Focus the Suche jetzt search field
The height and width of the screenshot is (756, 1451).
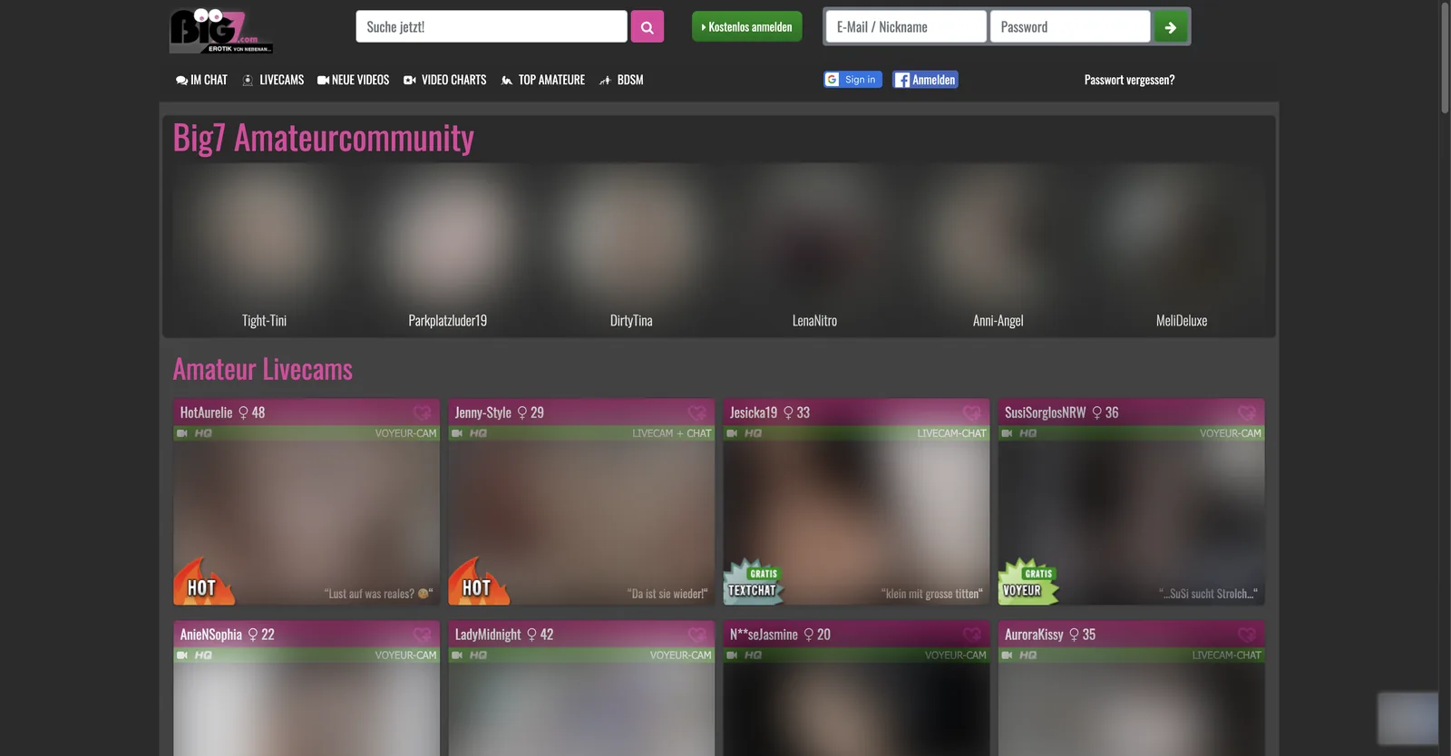point(492,27)
